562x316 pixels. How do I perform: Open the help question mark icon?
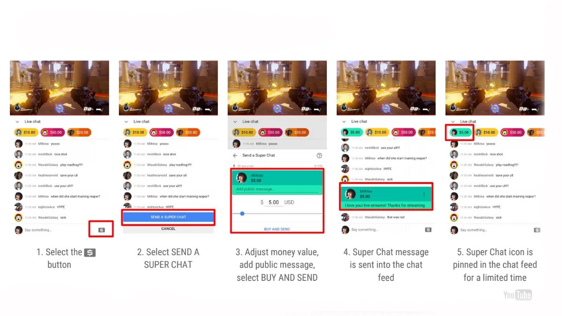[319, 155]
